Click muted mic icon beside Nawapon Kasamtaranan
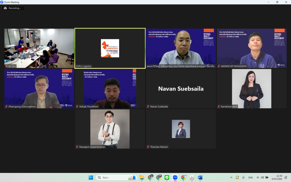 [x=77, y=147]
